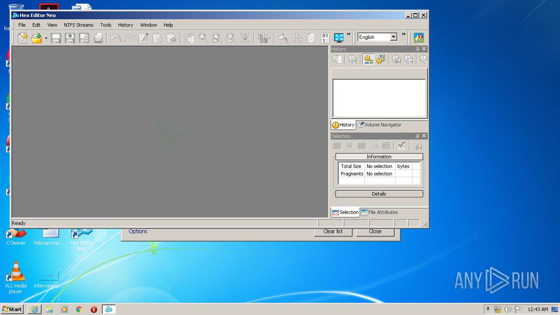Open the File menu
This screenshot has height=315, width=560.
(x=22, y=25)
